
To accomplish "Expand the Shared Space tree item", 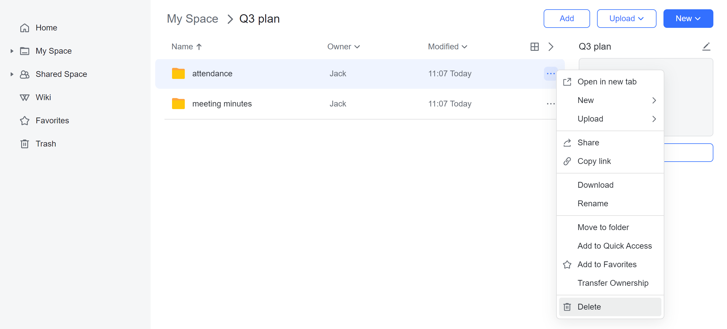I will 12,74.
